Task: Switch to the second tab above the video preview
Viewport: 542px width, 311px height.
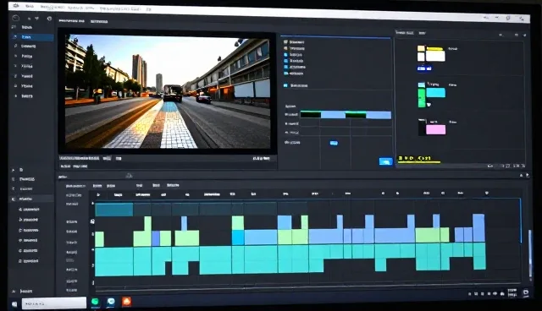Action: tap(99, 21)
